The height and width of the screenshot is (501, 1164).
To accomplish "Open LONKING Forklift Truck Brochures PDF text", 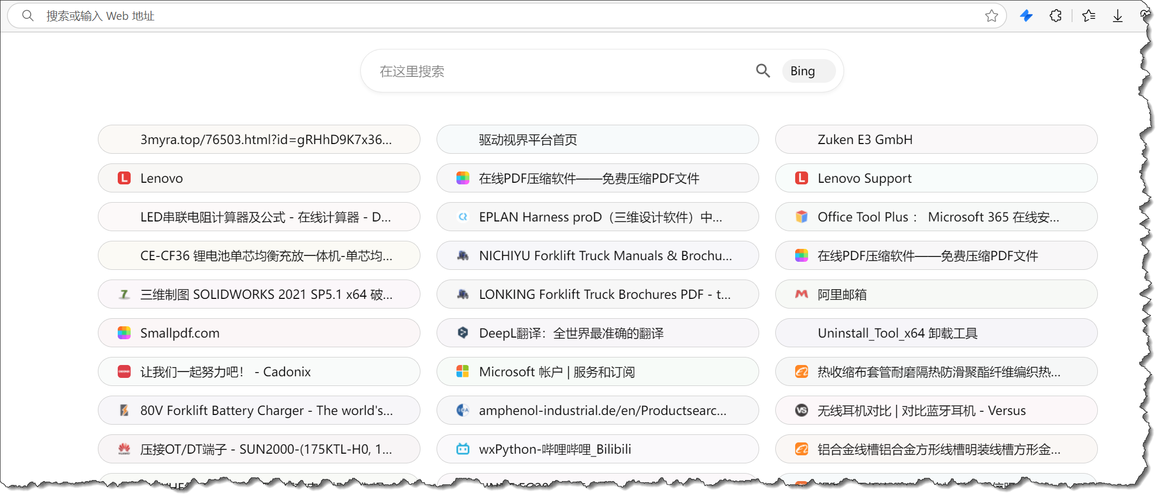I will (604, 295).
